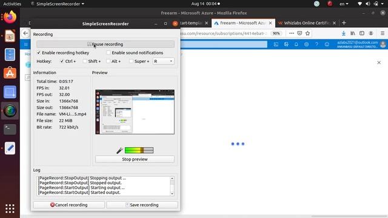Image resolution: width=388 pixels, height=218 pixels.
Task: Click Pause recording button
Action: point(105,44)
